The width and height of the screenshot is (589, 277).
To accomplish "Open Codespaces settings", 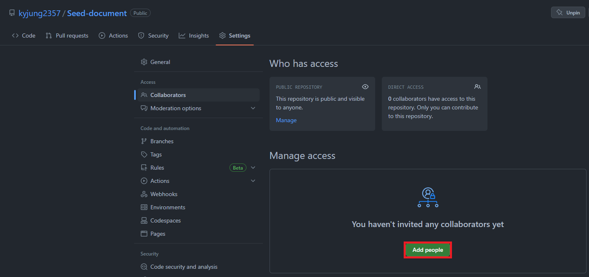I will coord(198,220).
